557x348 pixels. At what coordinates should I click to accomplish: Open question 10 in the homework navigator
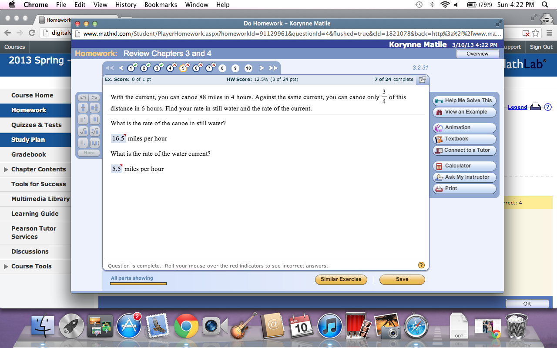click(x=248, y=68)
